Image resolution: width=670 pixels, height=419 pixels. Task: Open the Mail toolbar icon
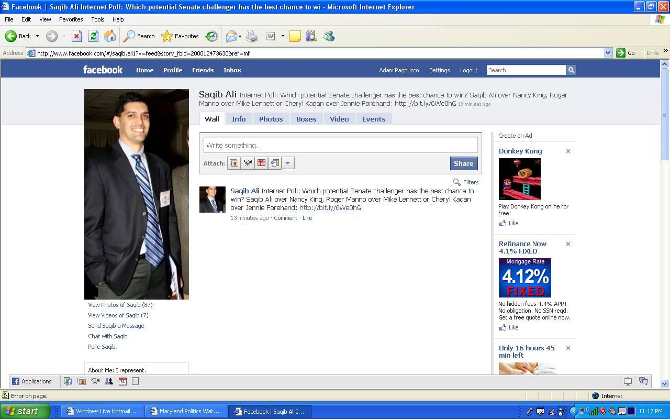point(231,36)
